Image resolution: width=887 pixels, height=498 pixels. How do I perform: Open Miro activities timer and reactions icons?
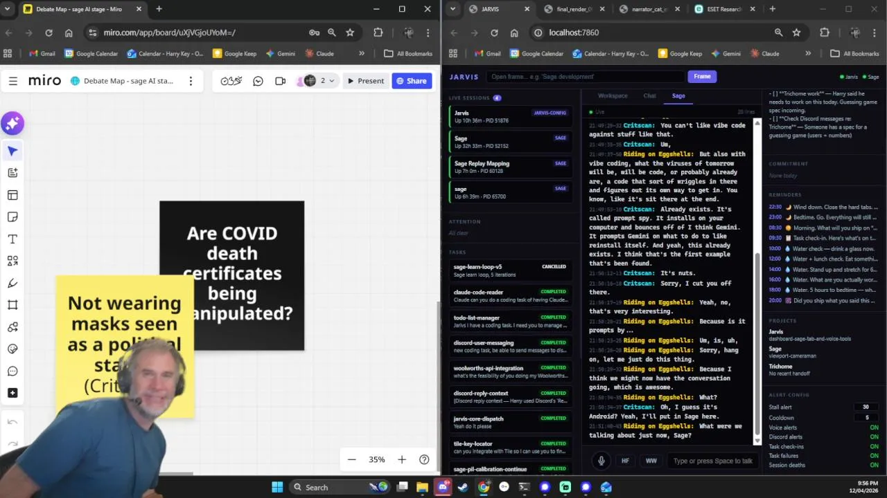click(x=231, y=81)
